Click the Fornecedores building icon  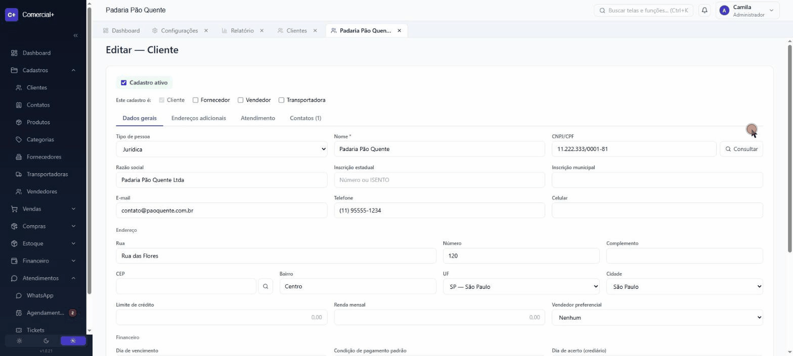point(19,157)
